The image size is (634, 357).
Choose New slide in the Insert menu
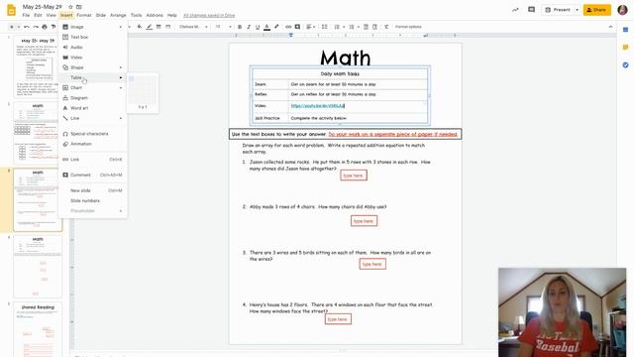92,190
